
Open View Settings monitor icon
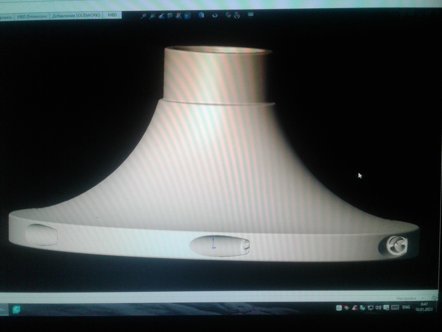(251, 15)
